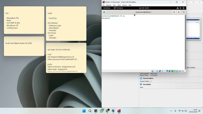The width and height of the screenshot is (203, 114).
Task: Click taskbar clock and date
Action: click(193, 111)
